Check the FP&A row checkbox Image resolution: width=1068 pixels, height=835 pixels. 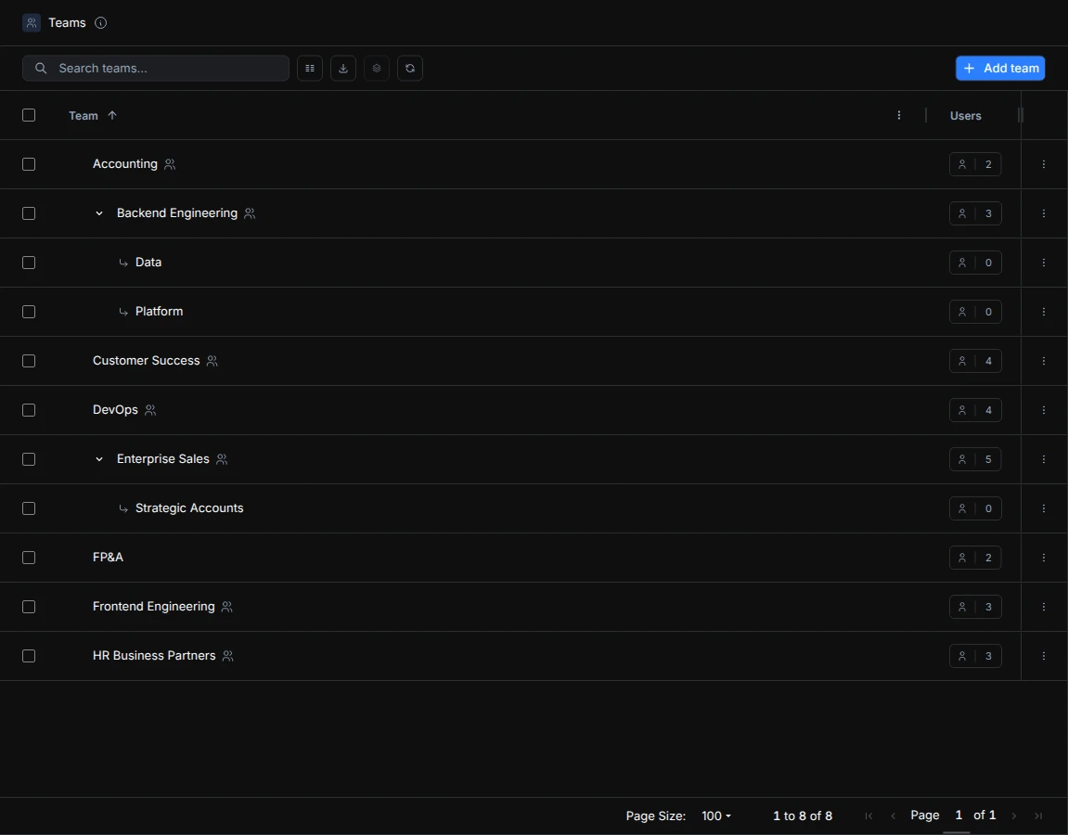[x=29, y=557]
